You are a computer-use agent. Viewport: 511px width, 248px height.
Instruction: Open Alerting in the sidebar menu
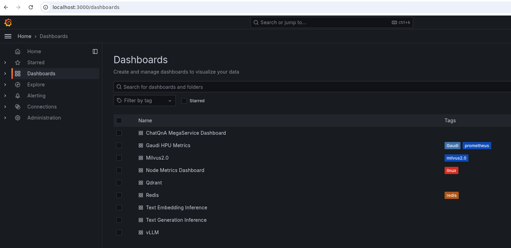(x=36, y=96)
